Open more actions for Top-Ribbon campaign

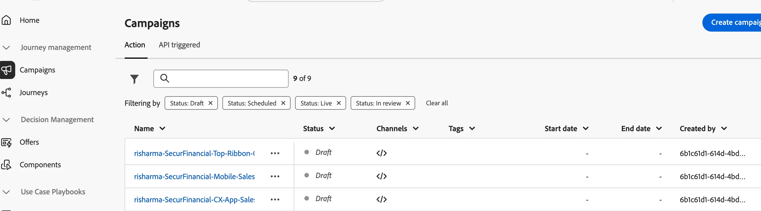[275, 153]
